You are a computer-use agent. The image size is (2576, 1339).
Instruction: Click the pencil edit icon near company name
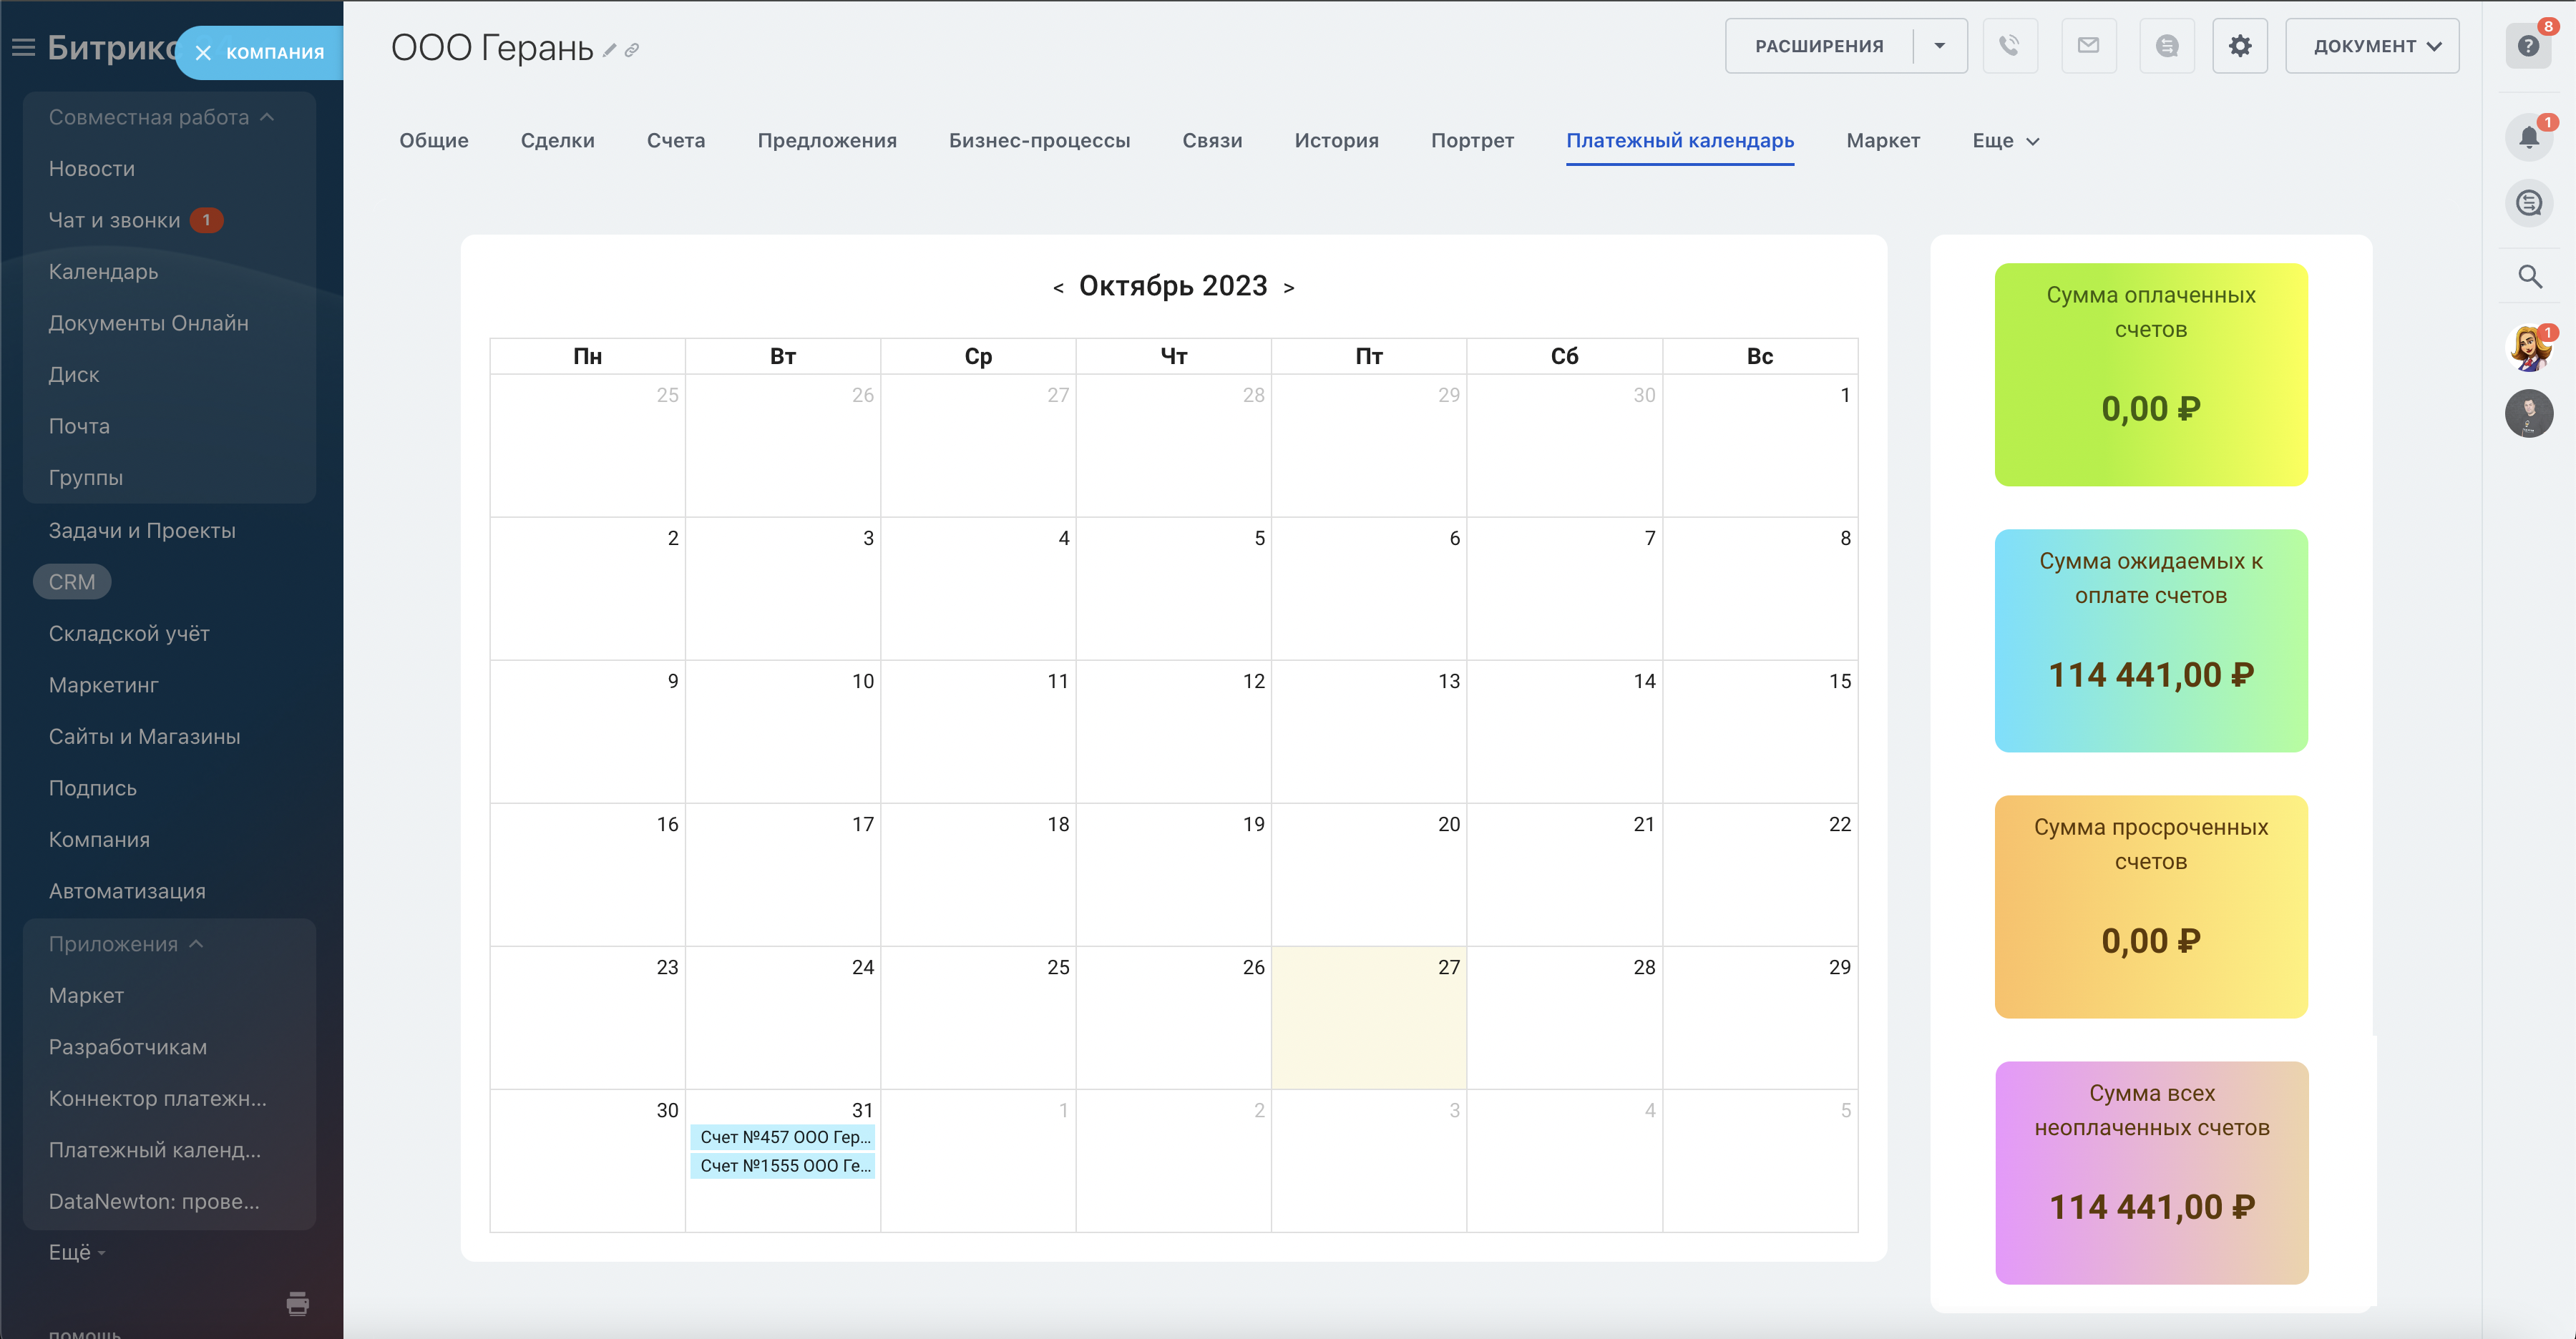[x=610, y=50]
